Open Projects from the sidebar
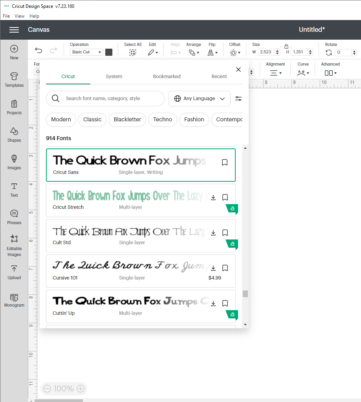This screenshot has width=361, height=402. pyautogui.click(x=14, y=107)
